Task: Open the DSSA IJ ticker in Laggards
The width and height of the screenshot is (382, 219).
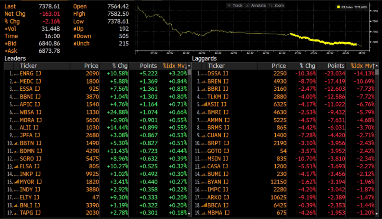Action: point(218,73)
